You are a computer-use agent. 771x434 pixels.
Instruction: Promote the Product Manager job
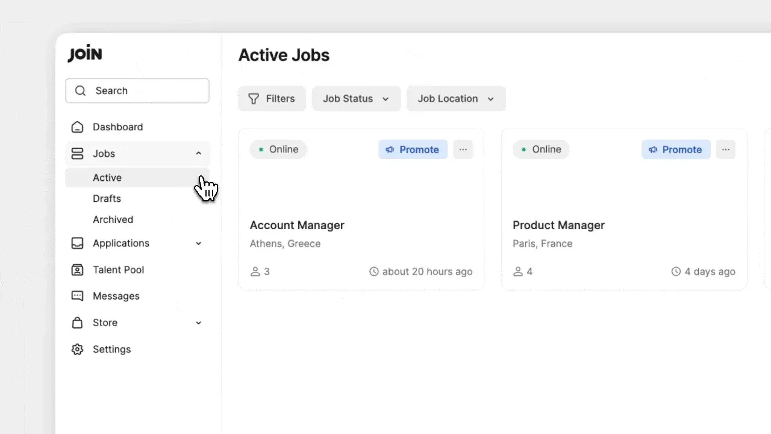[676, 149]
